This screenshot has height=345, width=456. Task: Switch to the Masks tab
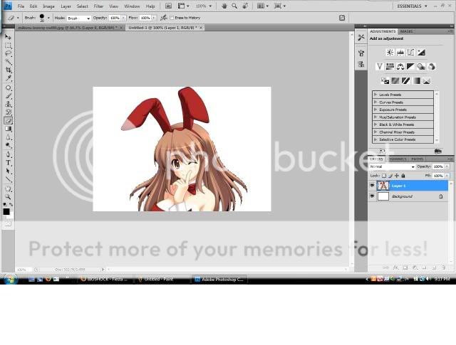pyautogui.click(x=406, y=31)
